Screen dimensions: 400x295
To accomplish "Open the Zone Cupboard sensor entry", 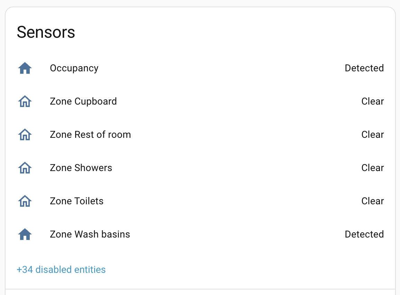I will pos(83,101).
